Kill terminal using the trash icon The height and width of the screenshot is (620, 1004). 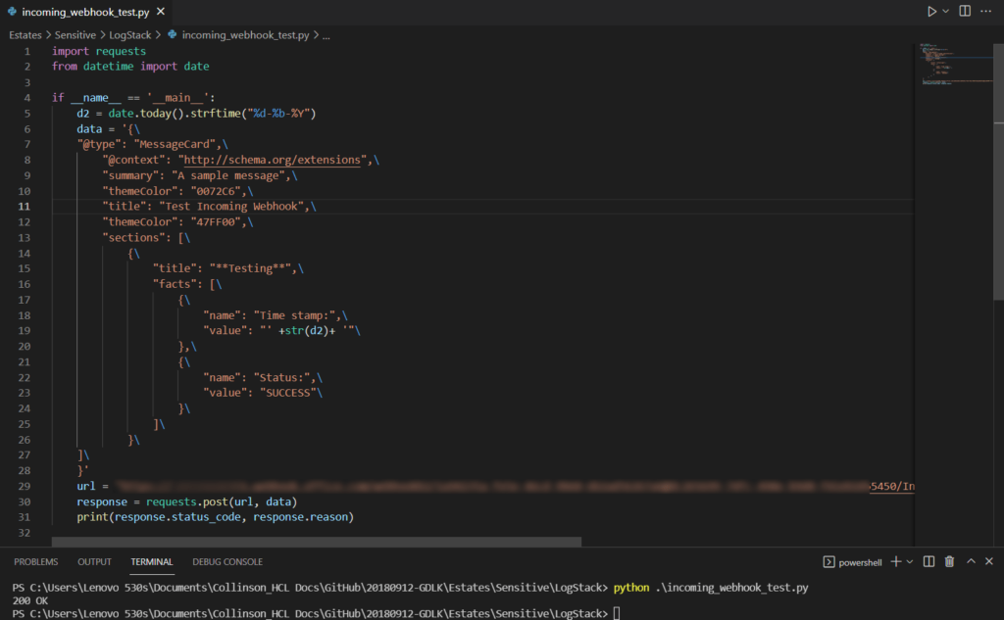[x=949, y=561]
